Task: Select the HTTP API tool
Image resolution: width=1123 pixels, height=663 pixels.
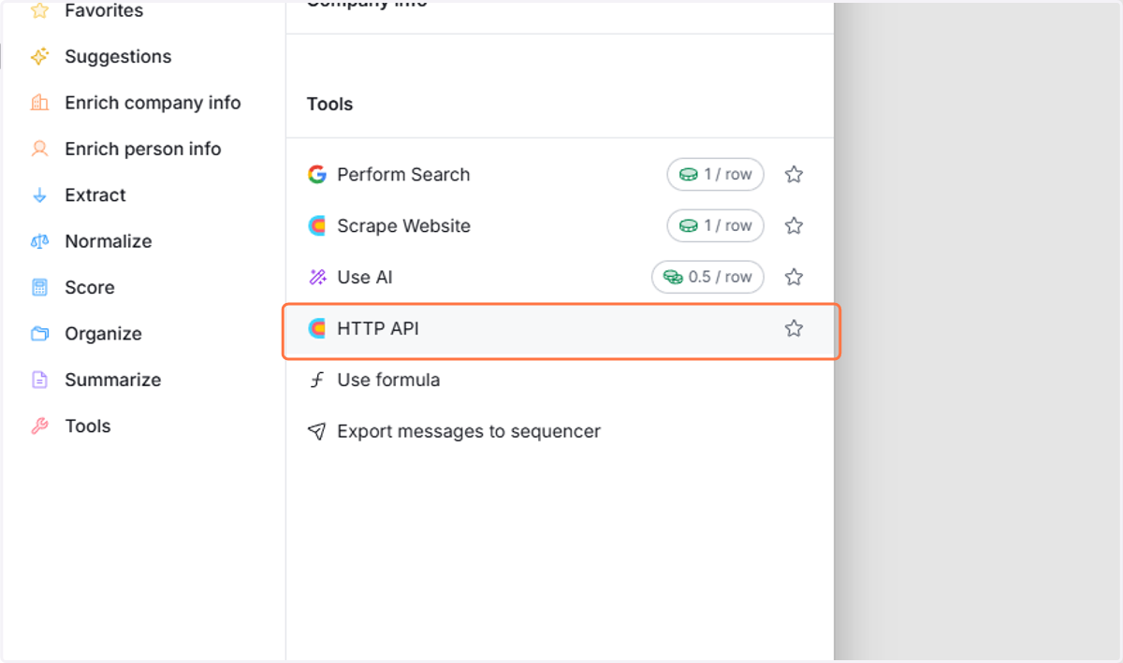Action: (x=560, y=329)
